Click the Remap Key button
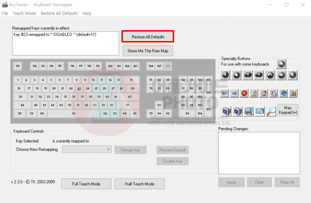 click(130, 150)
